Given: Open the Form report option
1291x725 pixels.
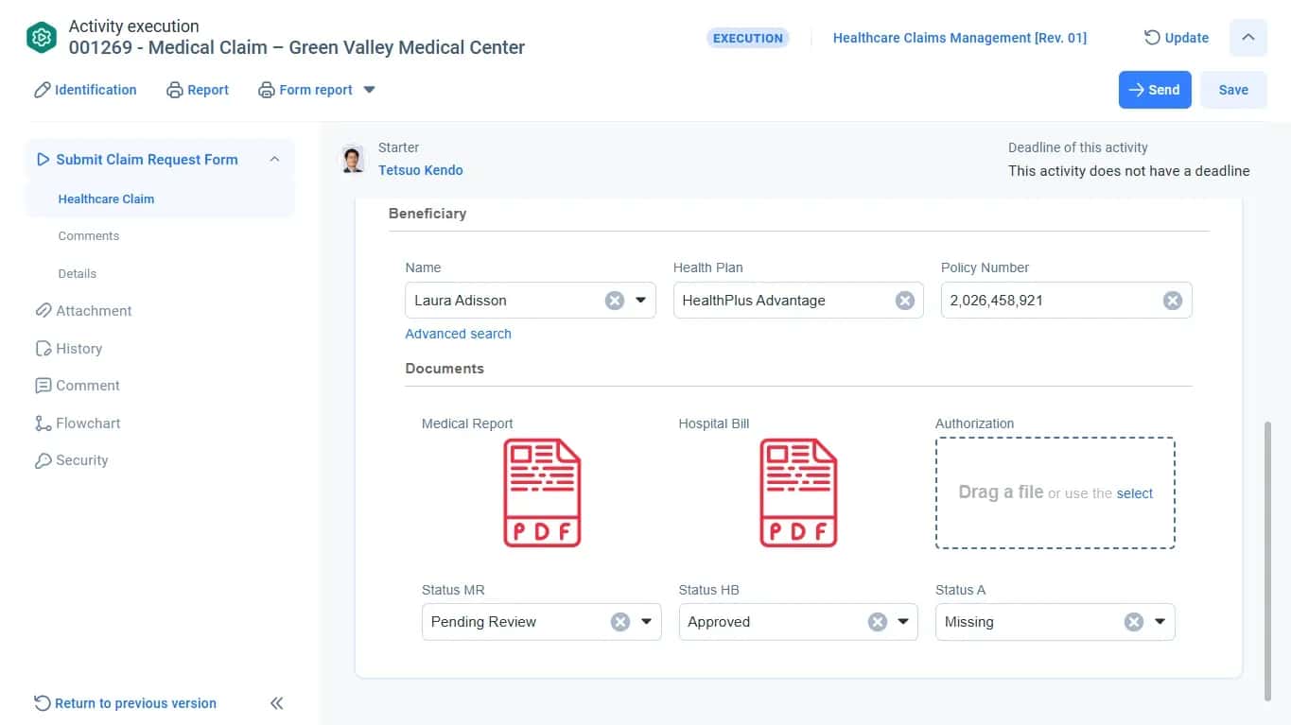Looking at the screenshot, I should click(305, 90).
